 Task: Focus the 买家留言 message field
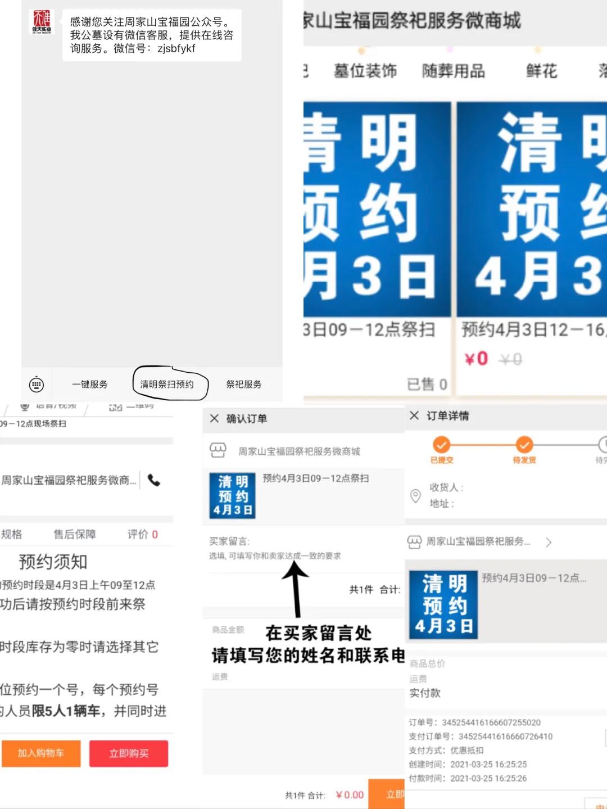[x=303, y=549]
